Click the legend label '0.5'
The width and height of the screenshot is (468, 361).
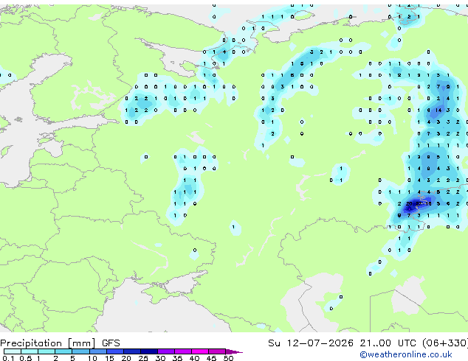click(26, 358)
